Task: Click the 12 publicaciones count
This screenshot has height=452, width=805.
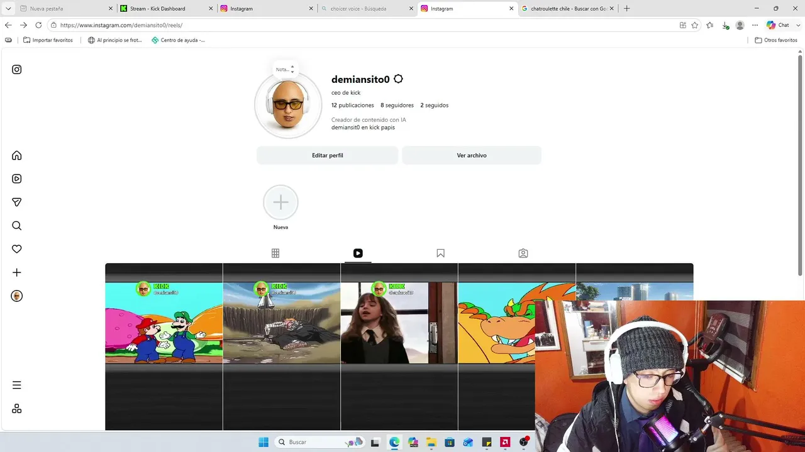Action: [353, 105]
